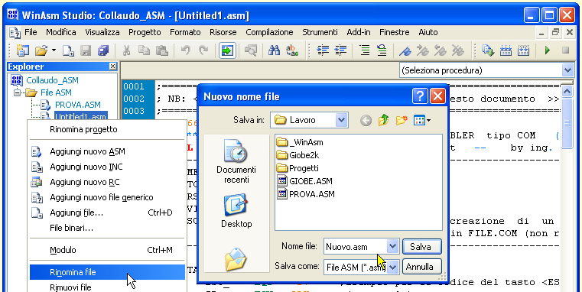Toggle the green arrow window toolbar button
The width and height of the screenshot is (582, 292).
point(227,50)
